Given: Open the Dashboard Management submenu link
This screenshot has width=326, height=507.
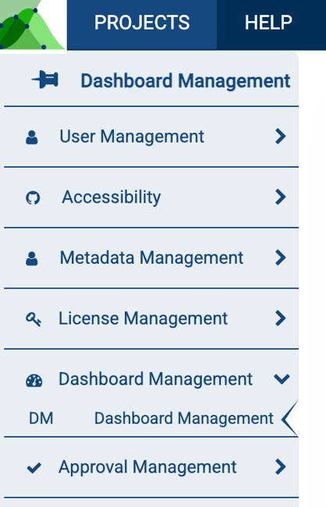Looking at the screenshot, I should point(184,418).
